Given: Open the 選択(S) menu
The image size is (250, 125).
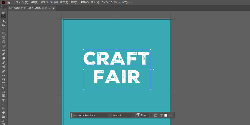Looking at the screenshot, I should pyautogui.click(x=74, y=3).
